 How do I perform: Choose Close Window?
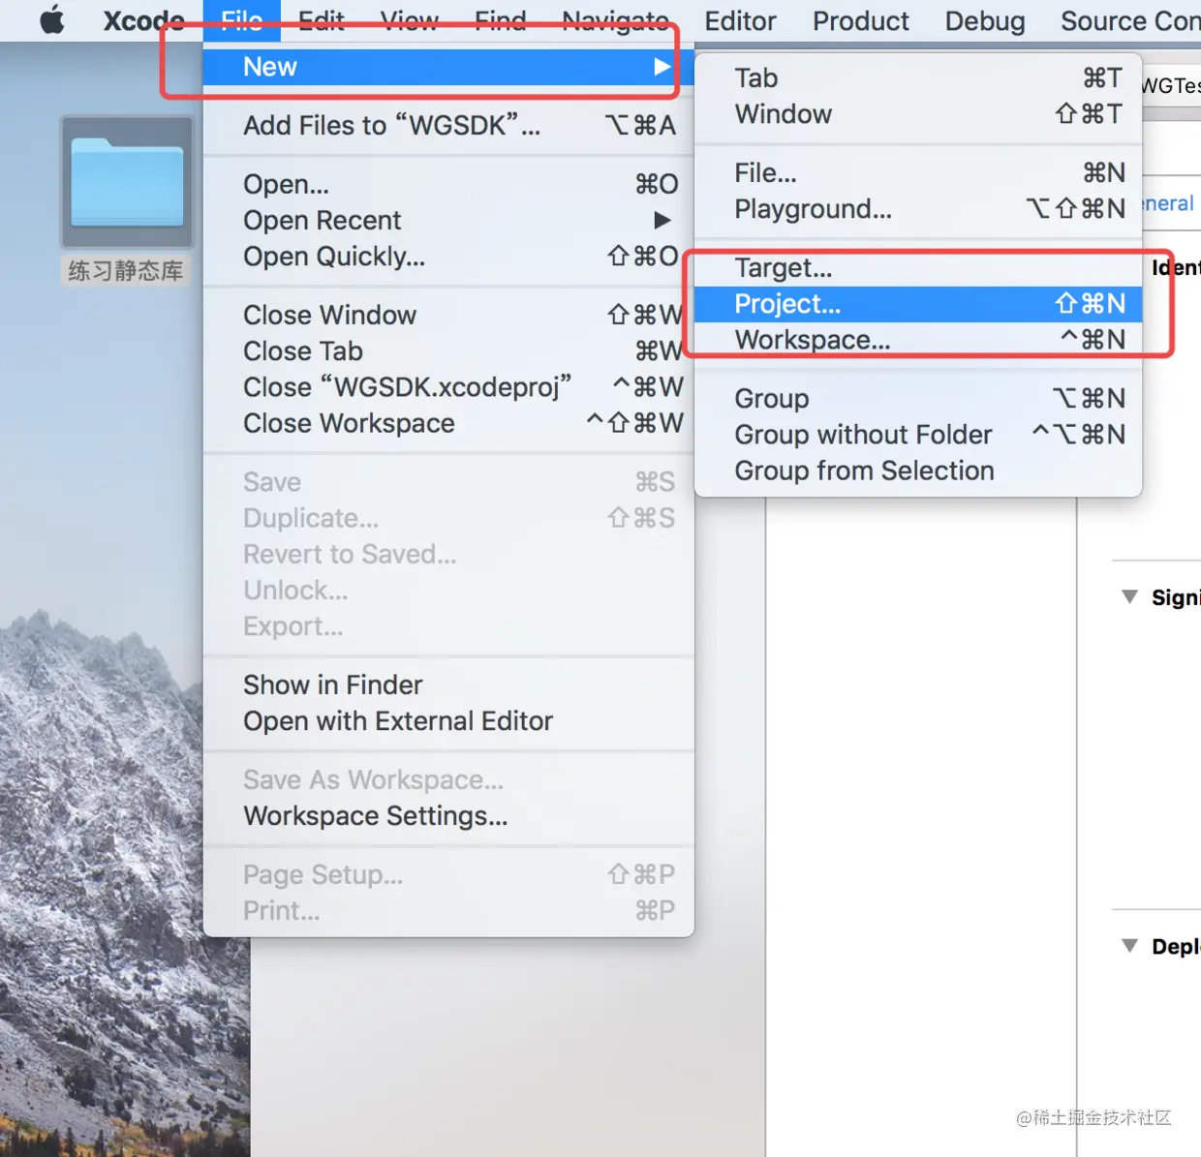pos(448,315)
